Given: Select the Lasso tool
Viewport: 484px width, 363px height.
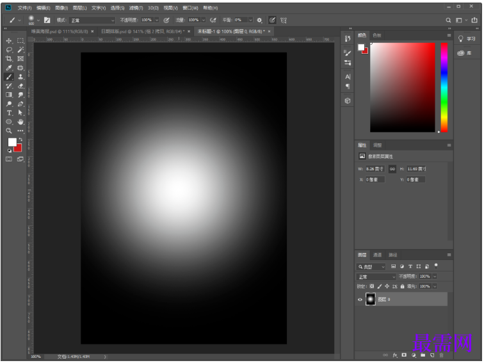Looking at the screenshot, I should coord(9,49).
